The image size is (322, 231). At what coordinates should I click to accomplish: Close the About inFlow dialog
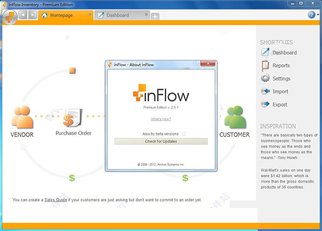(x=208, y=63)
